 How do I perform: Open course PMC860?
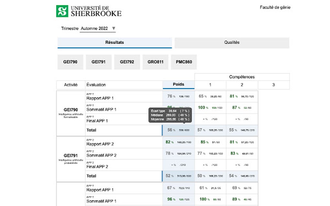(183, 62)
